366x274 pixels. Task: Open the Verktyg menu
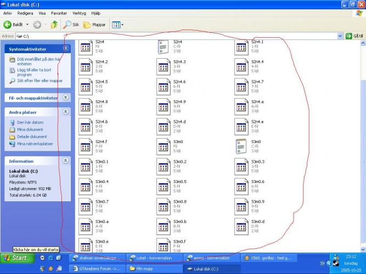(x=80, y=13)
